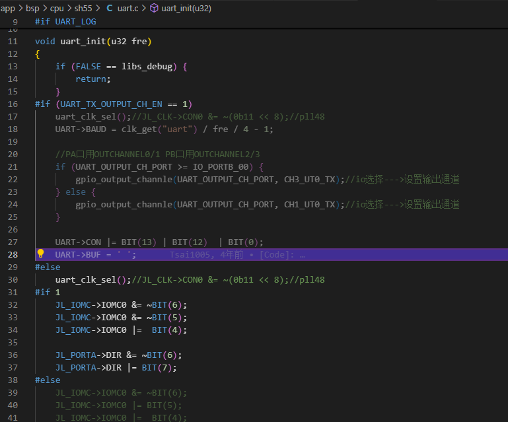This screenshot has height=422, width=508.
Task: Click the '#if 1' directive on line 31
Action: click(x=48, y=292)
